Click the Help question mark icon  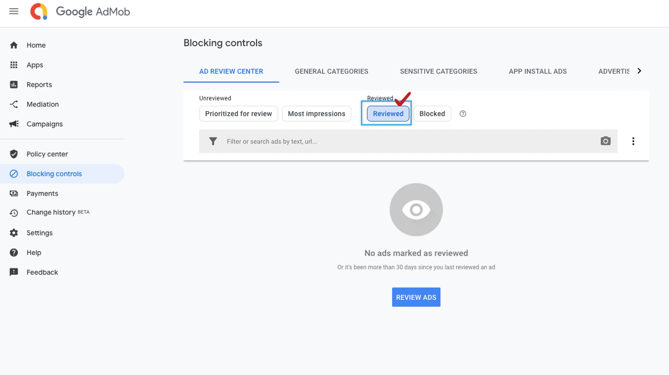[14, 253]
